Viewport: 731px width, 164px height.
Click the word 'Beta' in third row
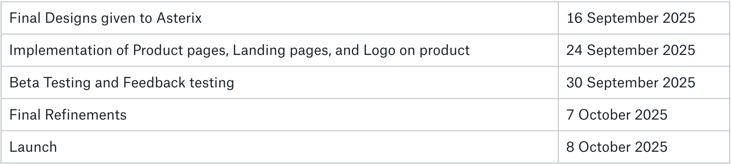pos(24,83)
